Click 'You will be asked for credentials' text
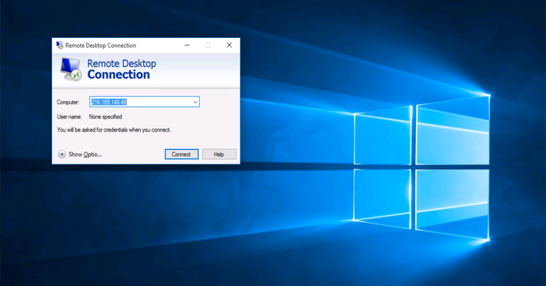546x286 pixels. [x=114, y=130]
